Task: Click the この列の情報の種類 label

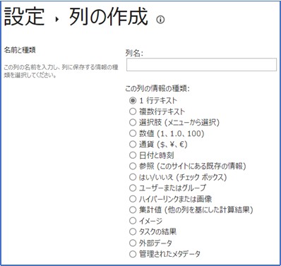Action: (157, 89)
